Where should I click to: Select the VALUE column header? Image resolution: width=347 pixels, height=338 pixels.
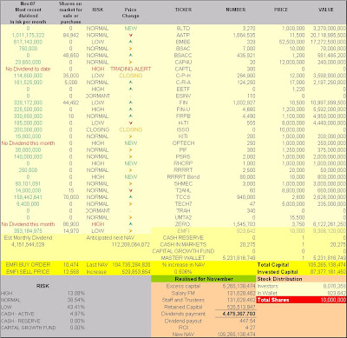pos(326,10)
